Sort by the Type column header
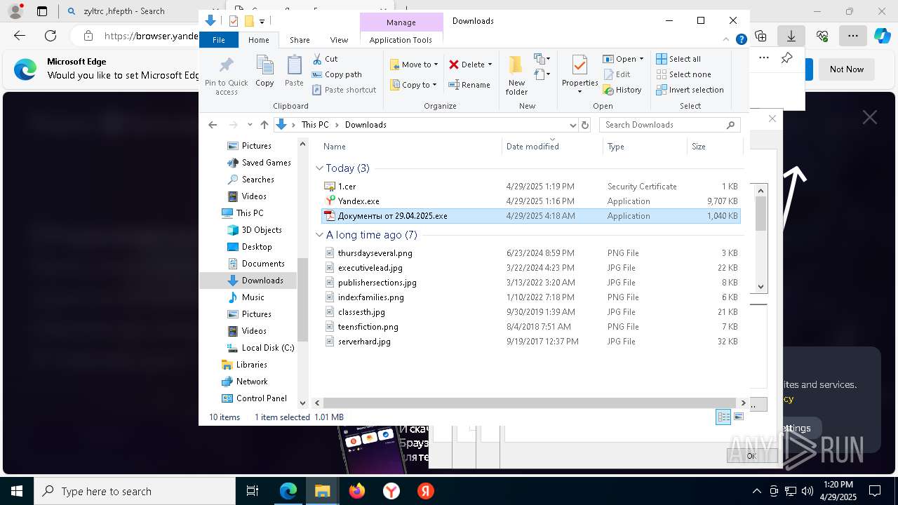The image size is (898, 505). coord(645,147)
